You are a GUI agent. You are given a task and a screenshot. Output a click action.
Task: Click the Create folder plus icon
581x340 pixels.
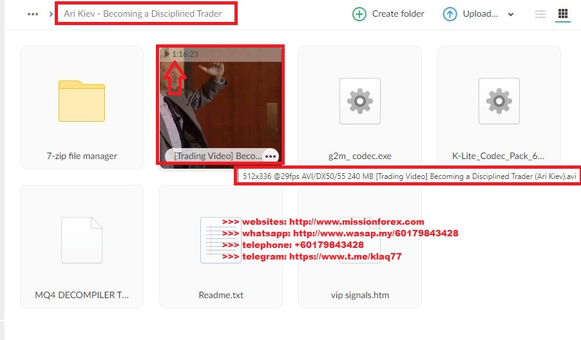(359, 14)
